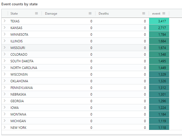Viewport: 182px width, 136px height.
Task: Sort by the event column header
Action: 156,14
